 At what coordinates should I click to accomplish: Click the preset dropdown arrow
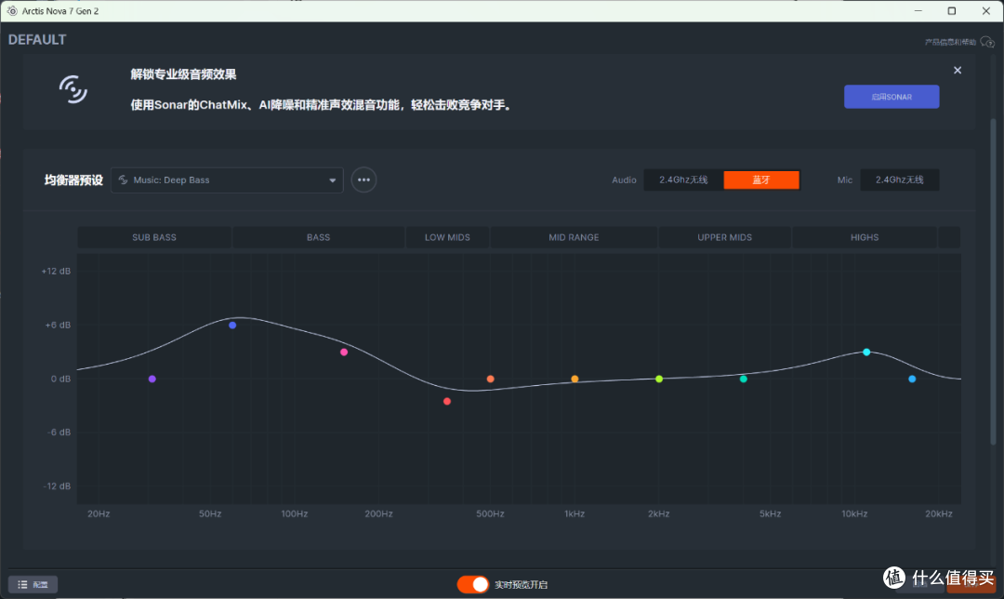(x=332, y=180)
